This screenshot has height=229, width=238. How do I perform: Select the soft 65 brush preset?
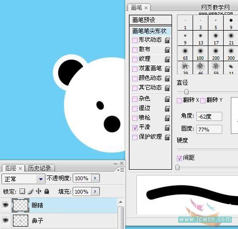point(185,54)
